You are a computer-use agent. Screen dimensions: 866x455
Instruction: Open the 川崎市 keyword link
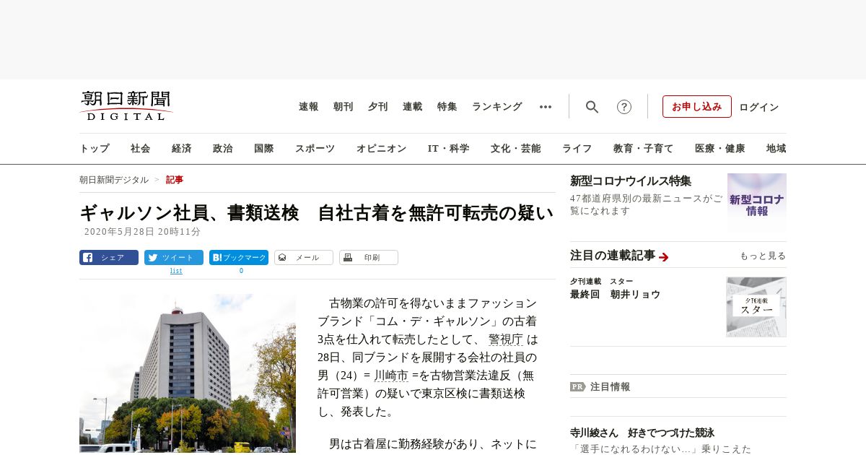tap(391, 376)
